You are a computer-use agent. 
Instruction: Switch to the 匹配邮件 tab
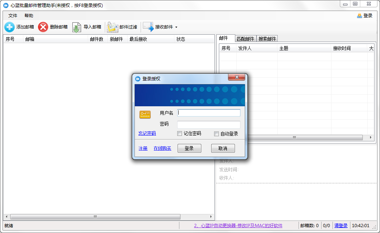pyautogui.click(x=245, y=39)
